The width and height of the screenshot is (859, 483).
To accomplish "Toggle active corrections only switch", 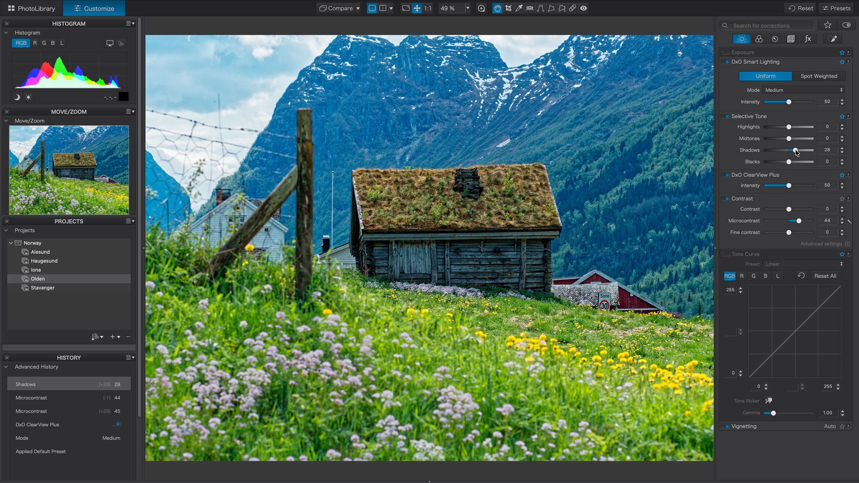I will click(846, 25).
